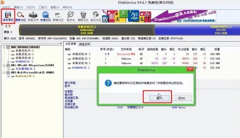Click the '4096 Bytes' physical sector value

coord(178,107)
